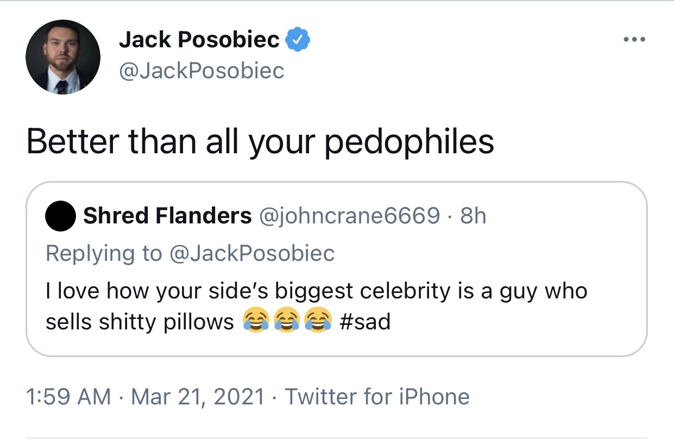Image resolution: width=674 pixels, height=443 pixels.
Task: Open the #sad hashtag
Action: click(364, 322)
